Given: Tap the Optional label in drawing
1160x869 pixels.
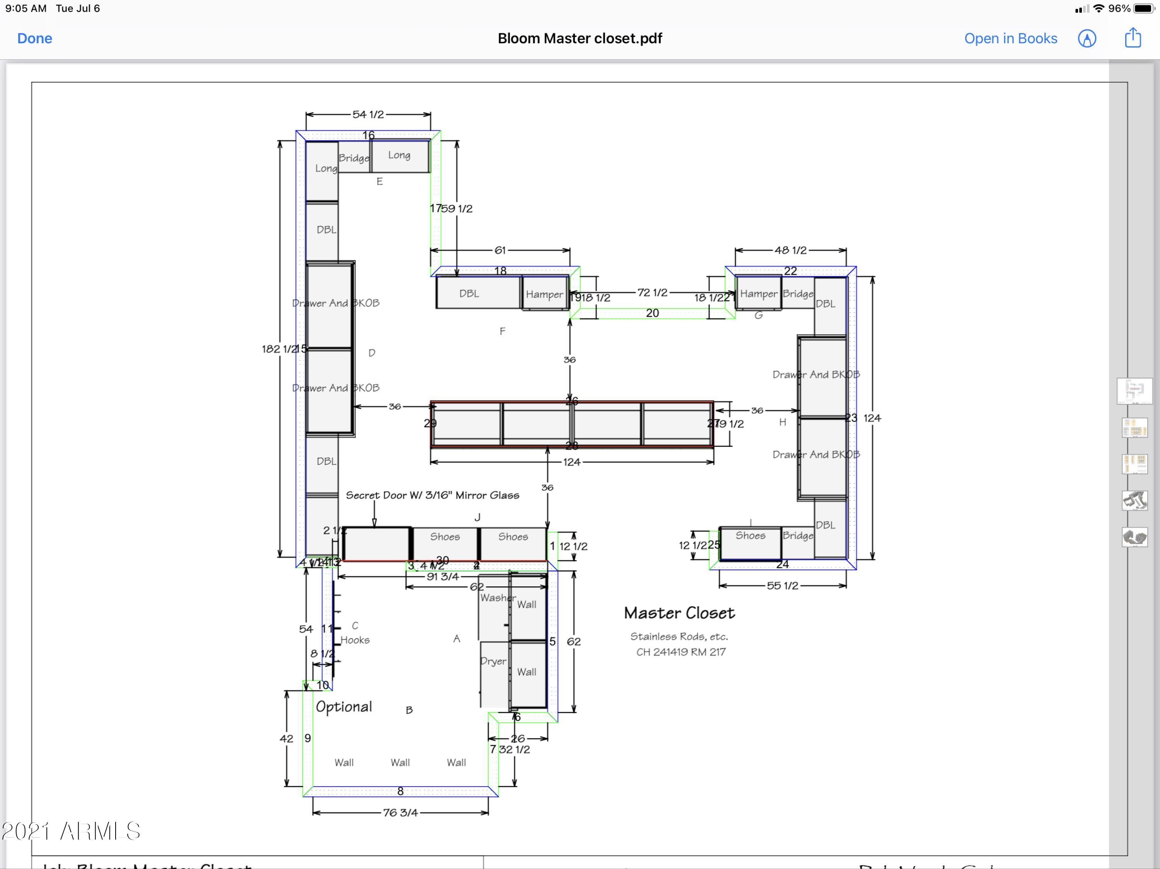Looking at the screenshot, I should tap(343, 707).
